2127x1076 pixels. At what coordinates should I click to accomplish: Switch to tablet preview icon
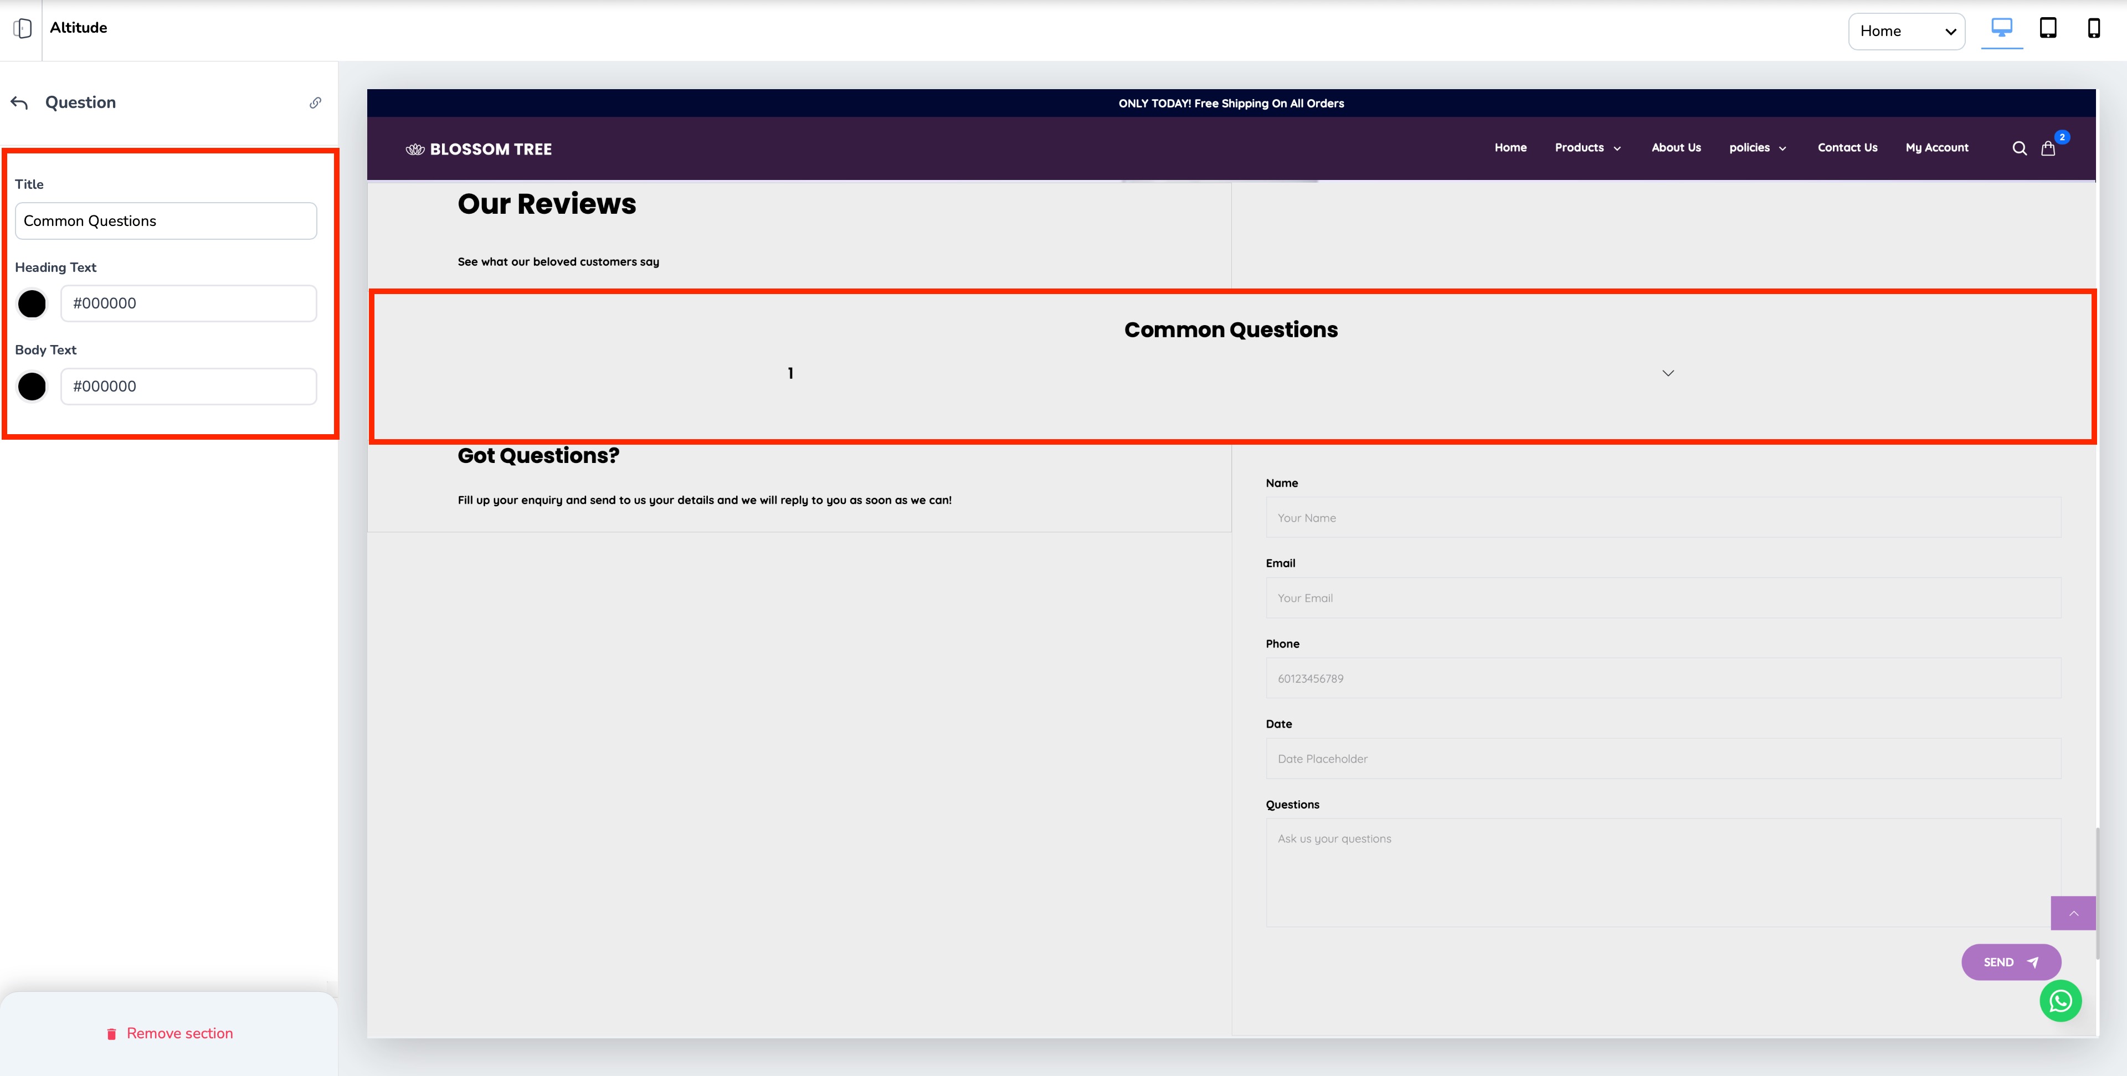point(2048,28)
